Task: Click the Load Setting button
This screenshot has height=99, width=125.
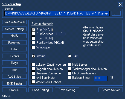Action: coord(40,90)
